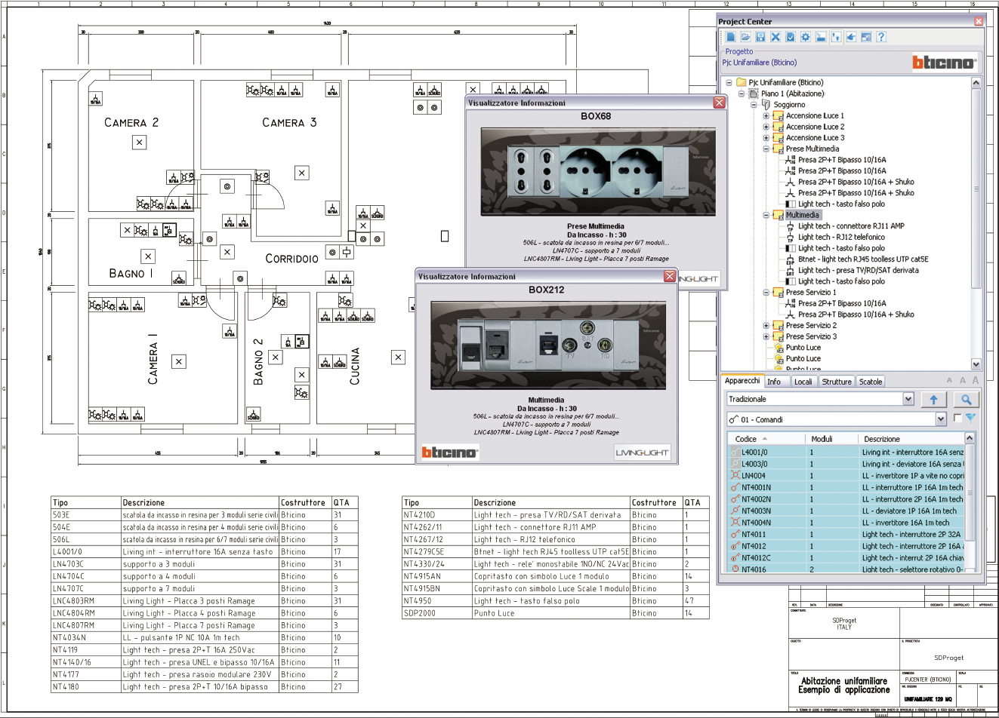999x718 pixels.
Task: Click the folder icon of Pjc Unifamiliare
Action: 742,82
